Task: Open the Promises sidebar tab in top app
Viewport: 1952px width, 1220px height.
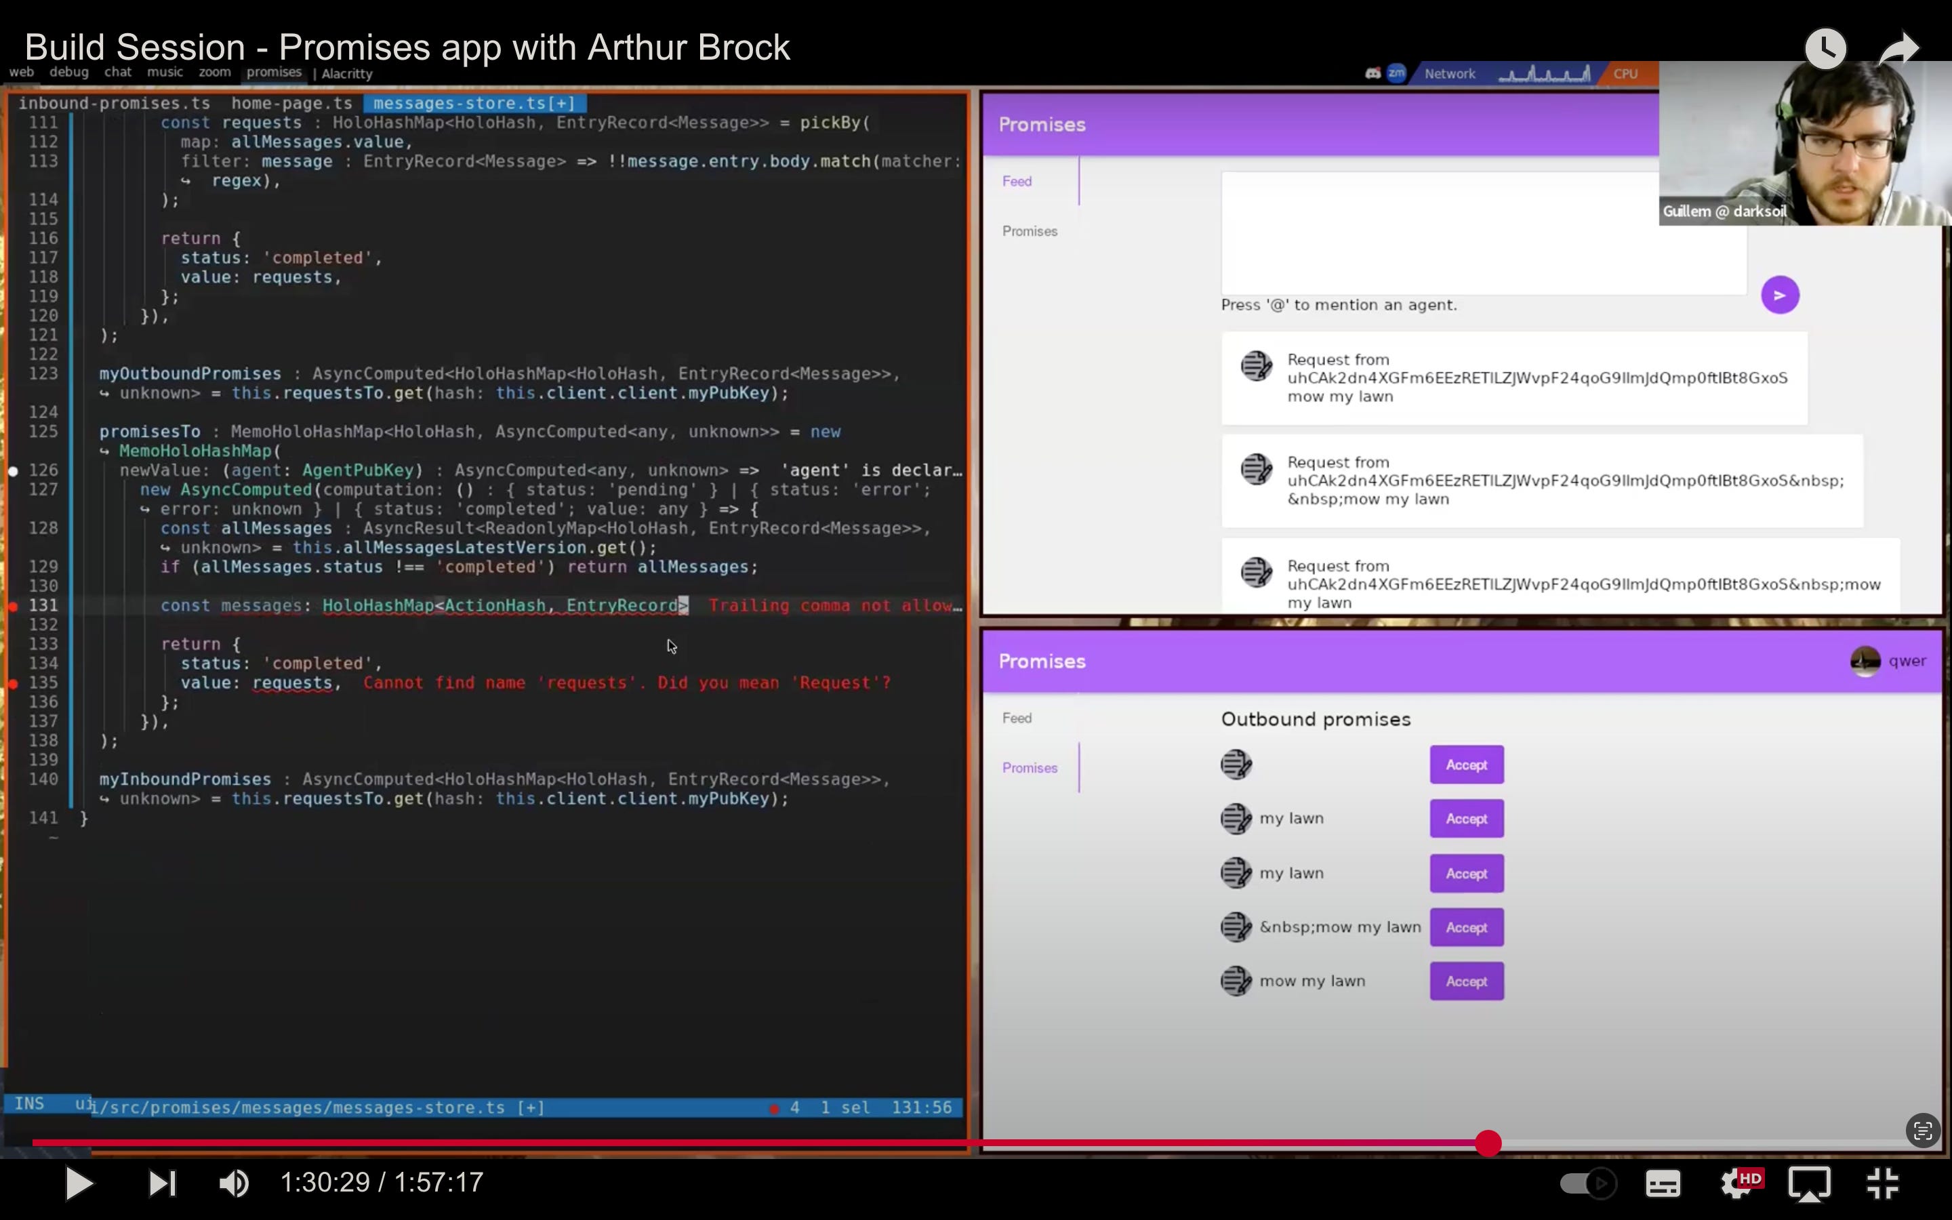Action: point(1030,232)
